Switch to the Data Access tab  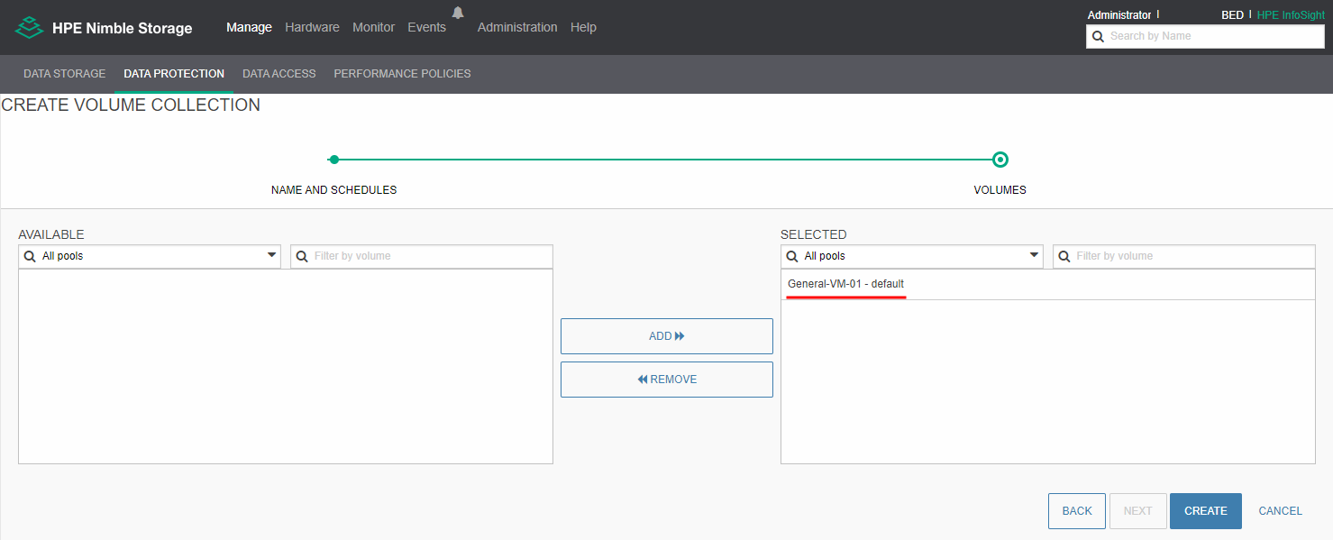point(279,74)
